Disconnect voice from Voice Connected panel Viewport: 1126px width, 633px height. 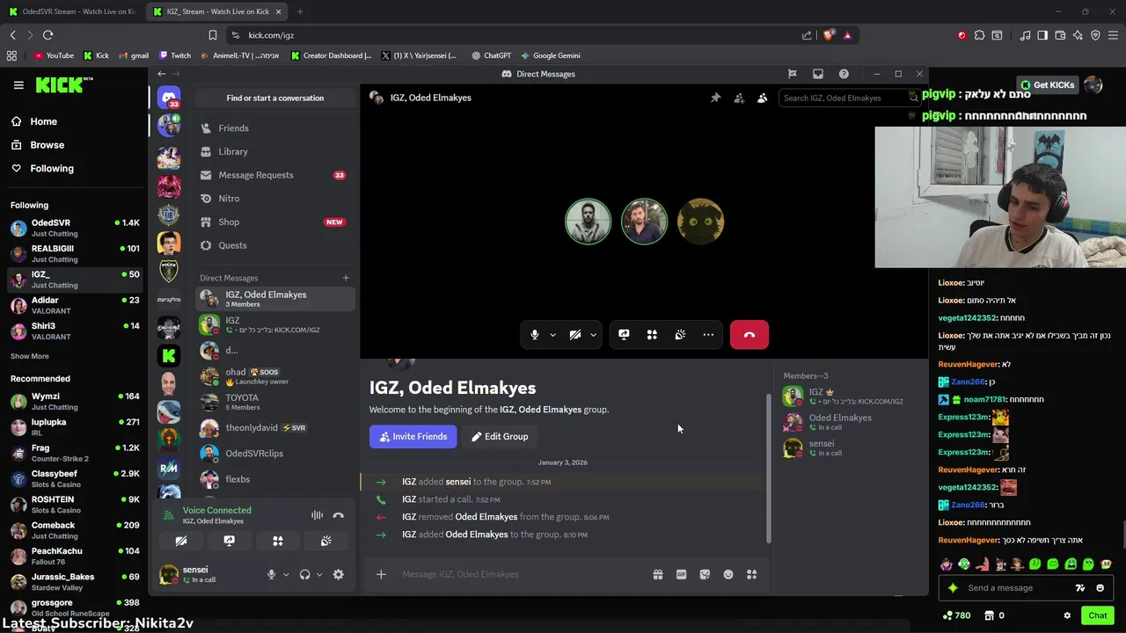[339, 515]
